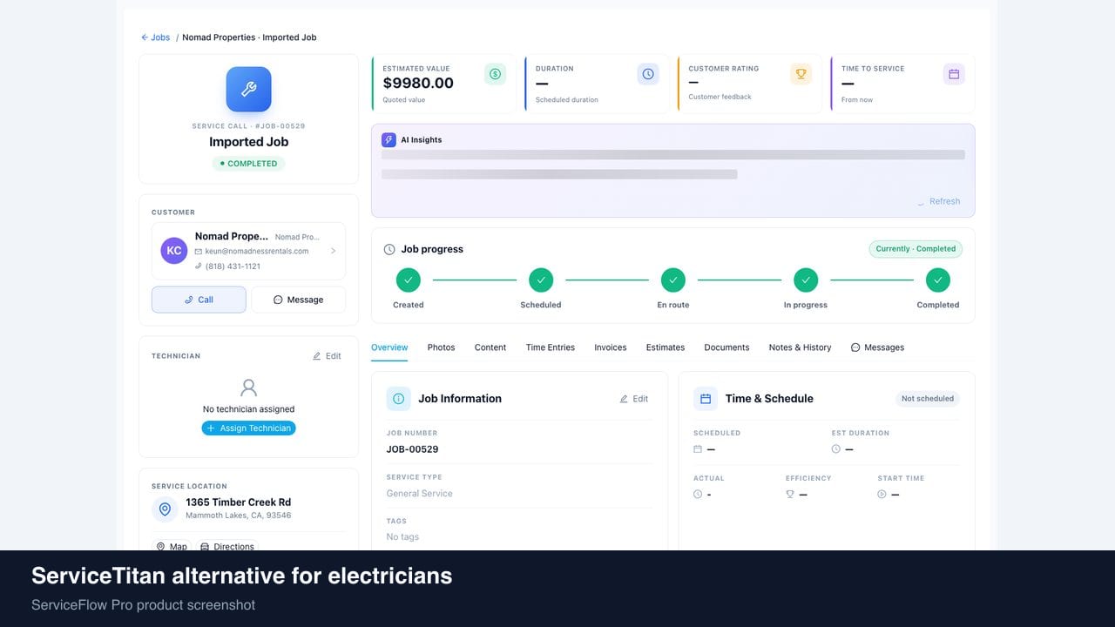Click the Created step checkmark
This screenshot has height=627, width=1115.
pyautogui.click(x=408, y=280)
